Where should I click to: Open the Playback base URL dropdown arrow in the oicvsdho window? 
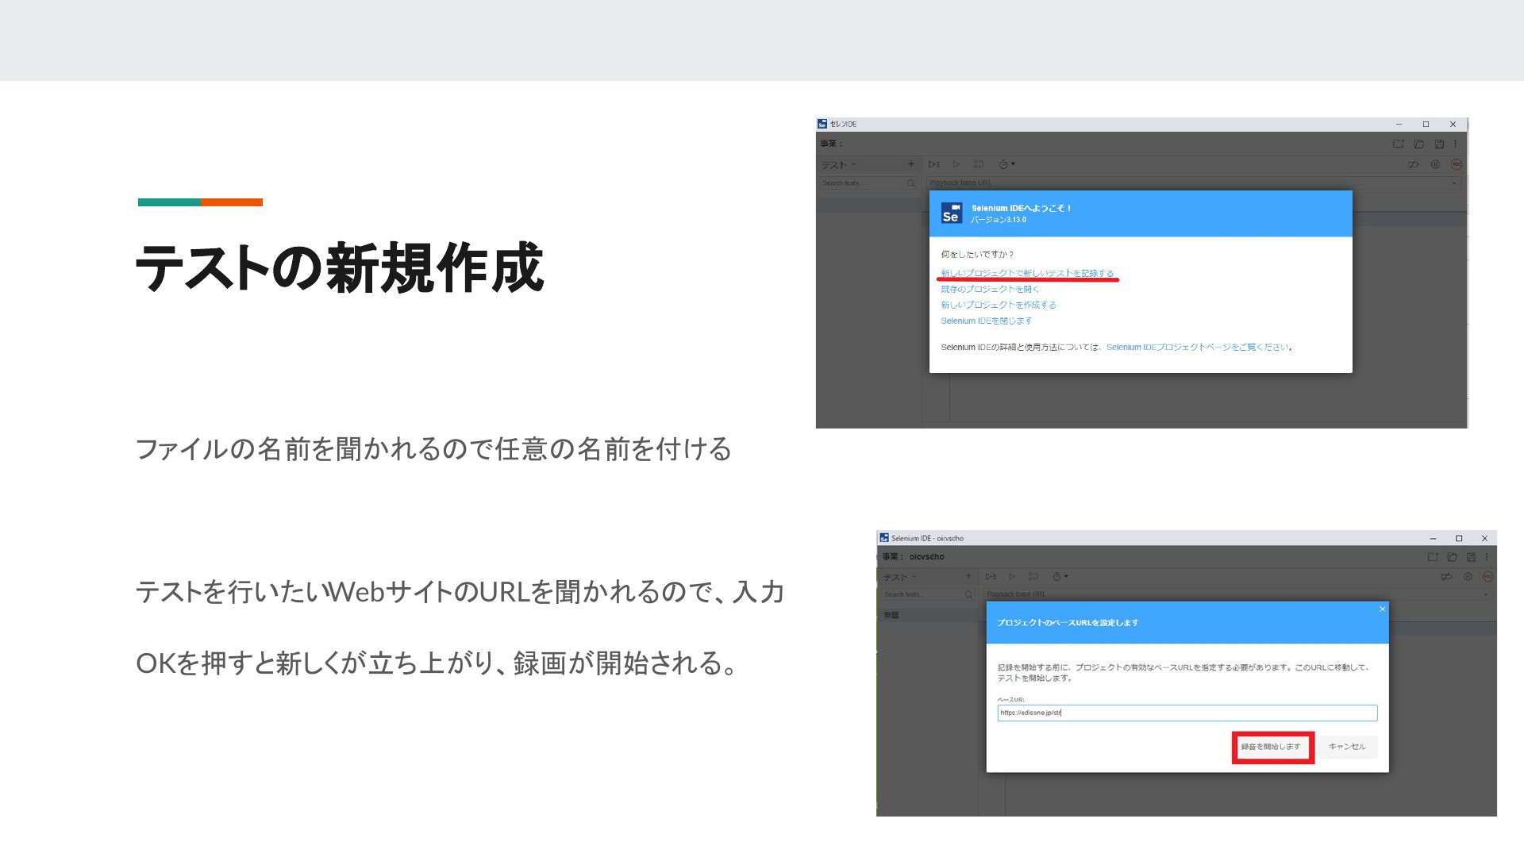pyautogui.click(x=1487, y=594)
